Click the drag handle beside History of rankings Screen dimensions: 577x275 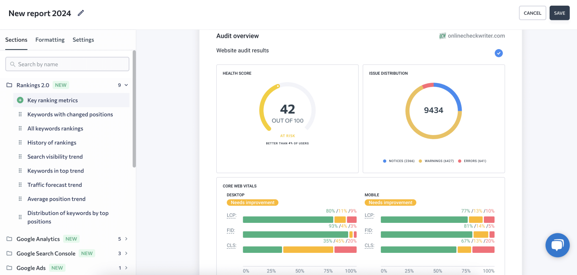(x=20, y=142)
